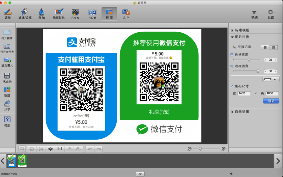
Task: Set 拼接方向 to horizontal rows layout
Action: tap(265, 47)
